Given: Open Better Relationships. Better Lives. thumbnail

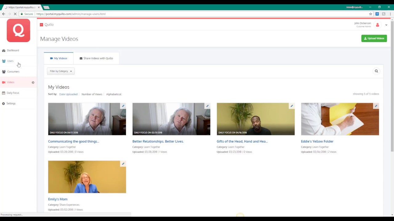Looking at the screenshot, I should pyautogui.click(x=171, y=119).
